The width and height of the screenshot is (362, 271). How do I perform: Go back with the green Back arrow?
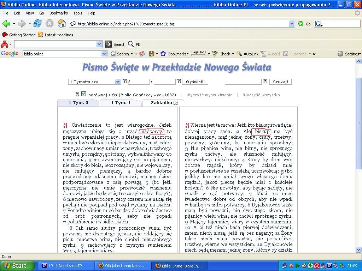6,24
